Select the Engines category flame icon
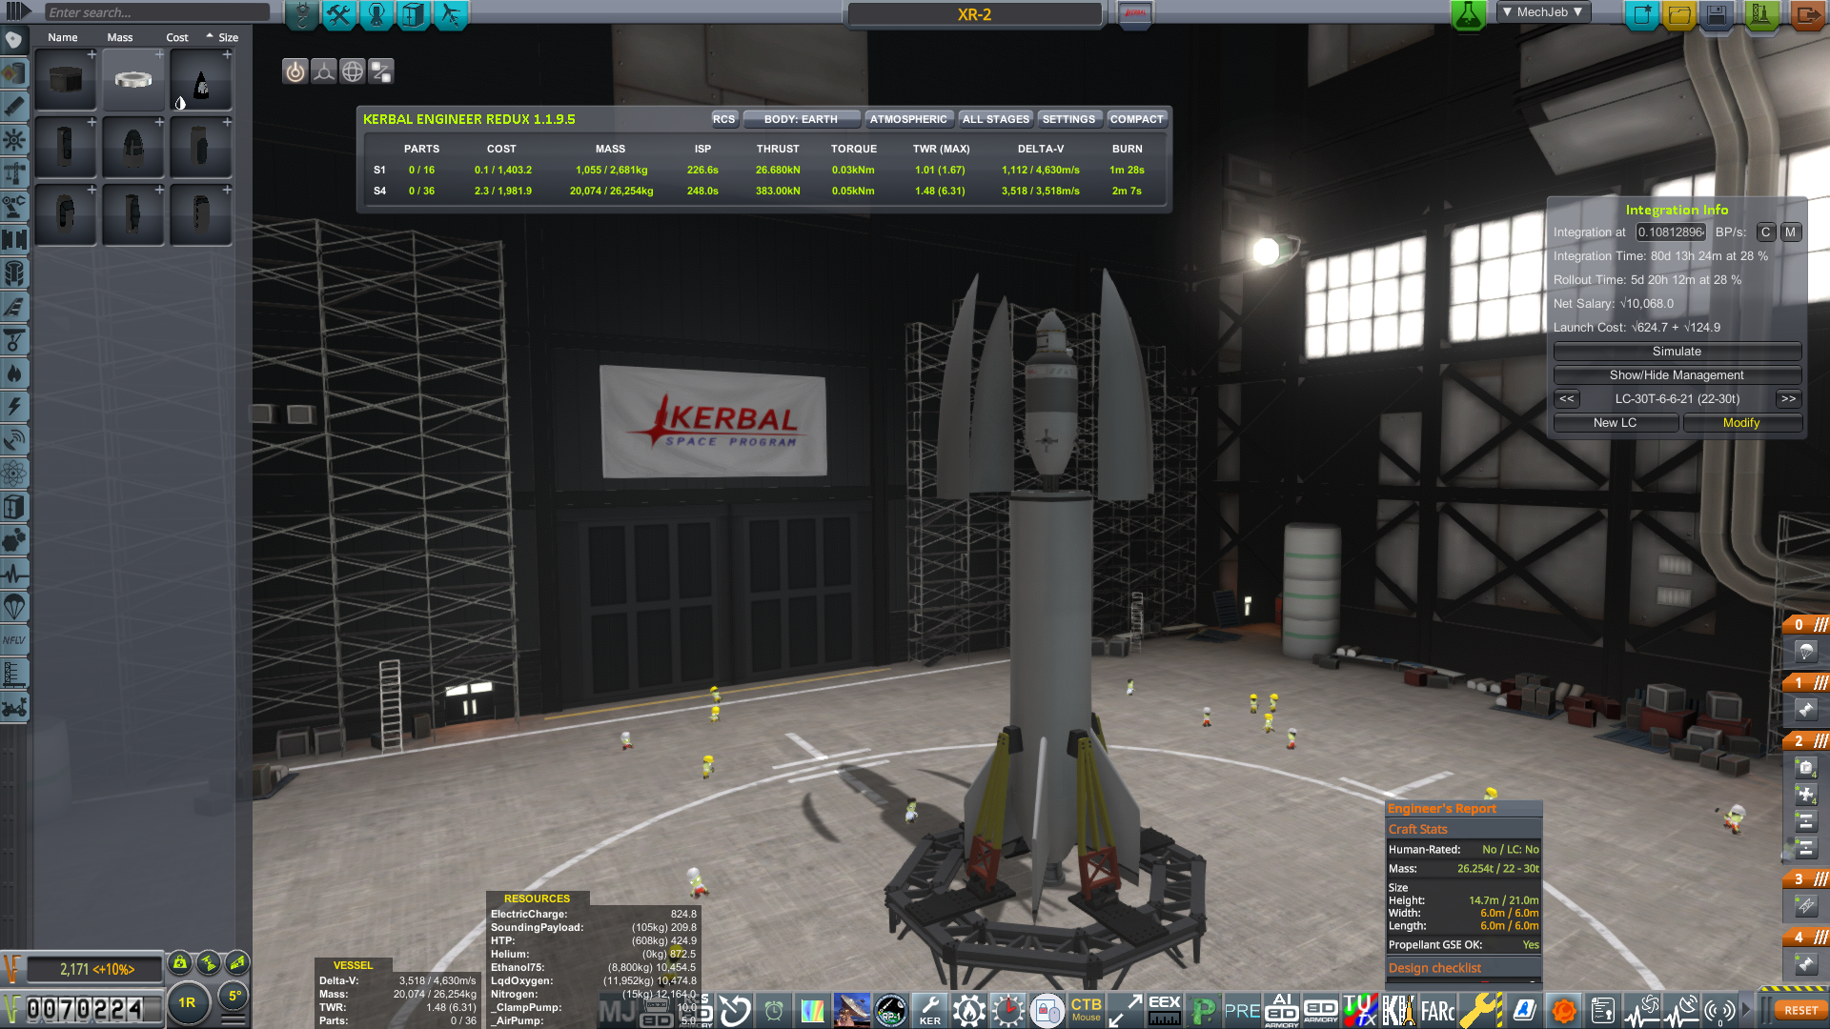Image resolution: width=1830 pixels, height=1029 pixels. (14, 373)
